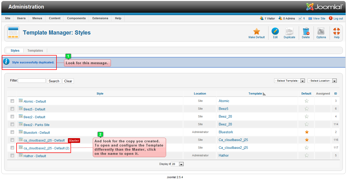Open the Help menu in menu bar

coord(118,18)
